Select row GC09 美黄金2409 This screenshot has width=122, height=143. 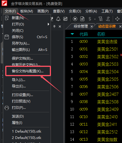pyautogui.click(x=94, y=109)
